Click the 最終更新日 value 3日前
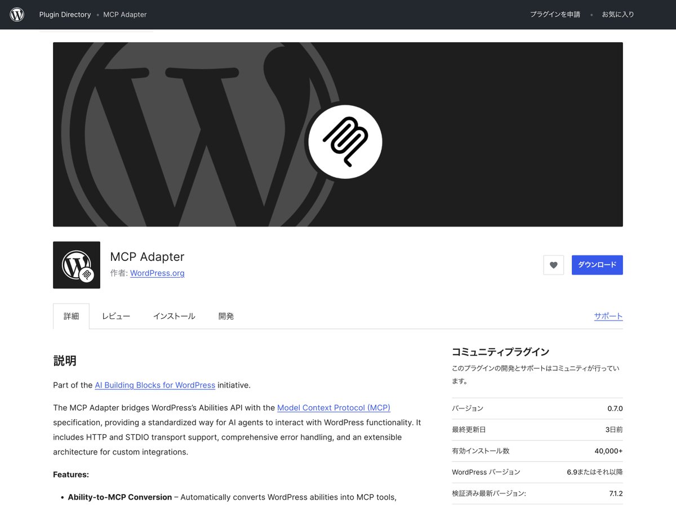 click(614, 429)
